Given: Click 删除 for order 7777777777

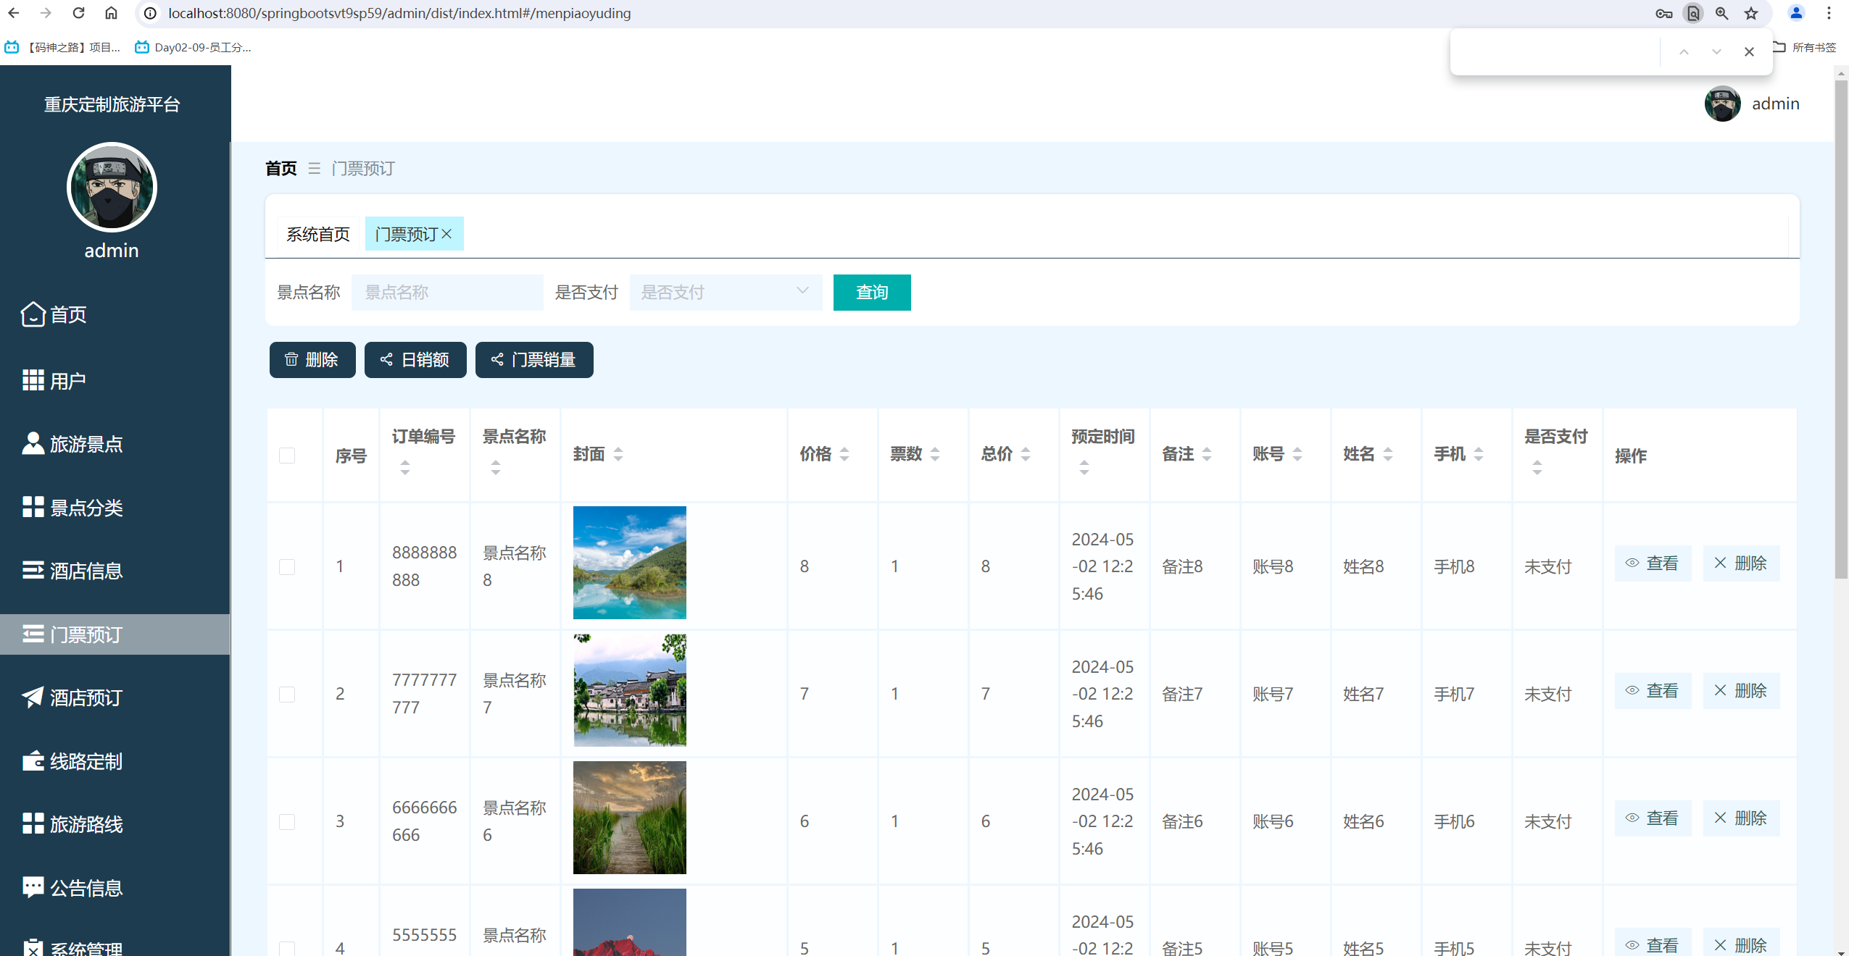Looking at the screenshot, I should tap(1741, 691).
